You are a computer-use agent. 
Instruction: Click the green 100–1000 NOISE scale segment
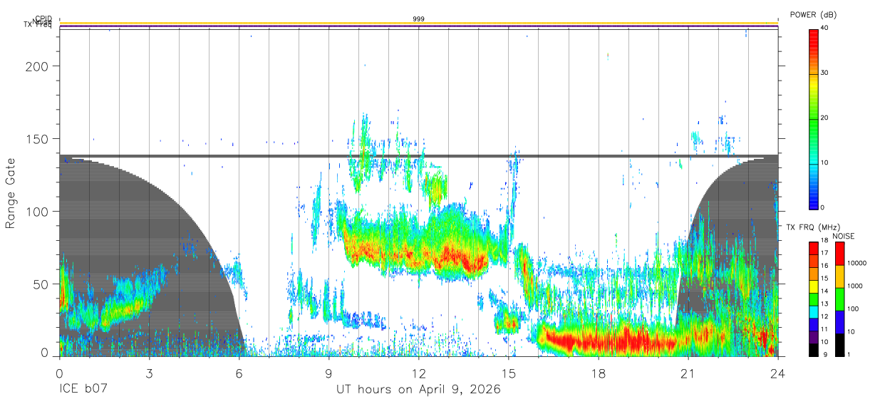pyautogui.click(x=841, y=299)
